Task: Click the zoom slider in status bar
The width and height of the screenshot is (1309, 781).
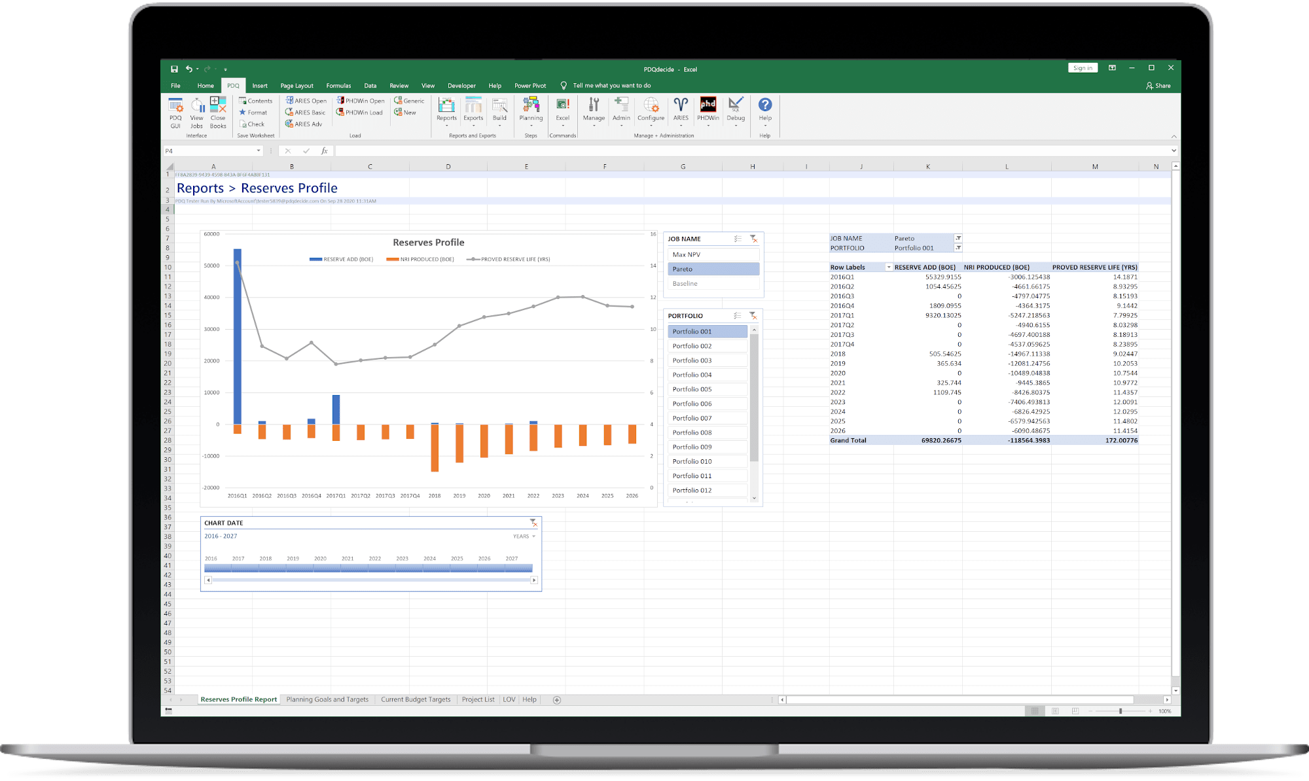Action: pos(1121,711)
